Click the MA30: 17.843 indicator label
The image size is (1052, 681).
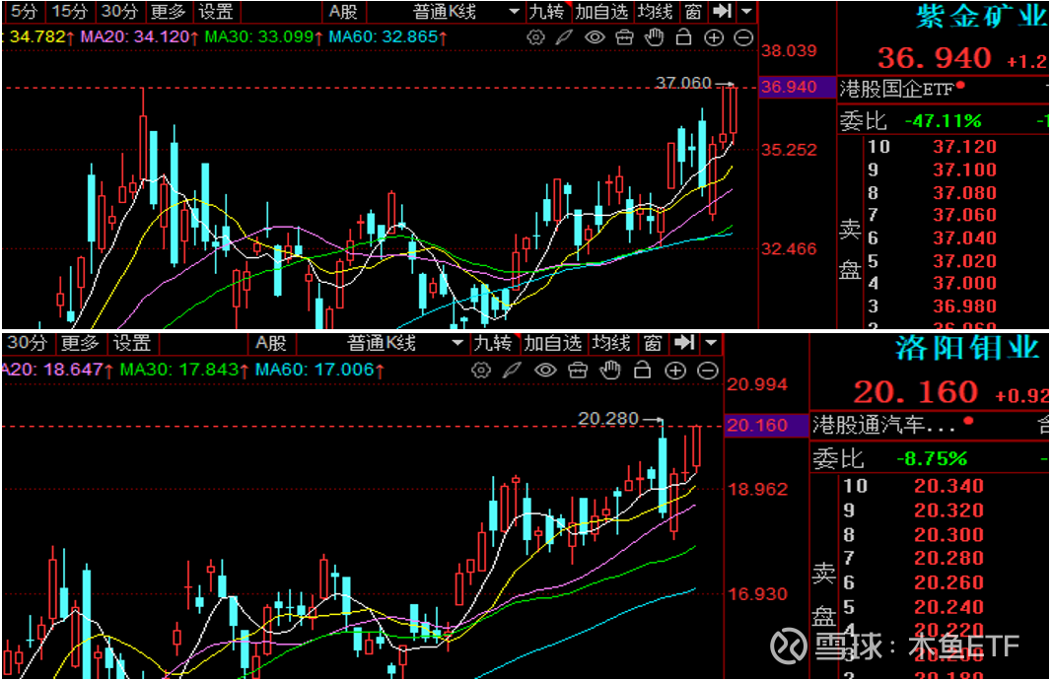pyautogui.click(x=184, y=370)
